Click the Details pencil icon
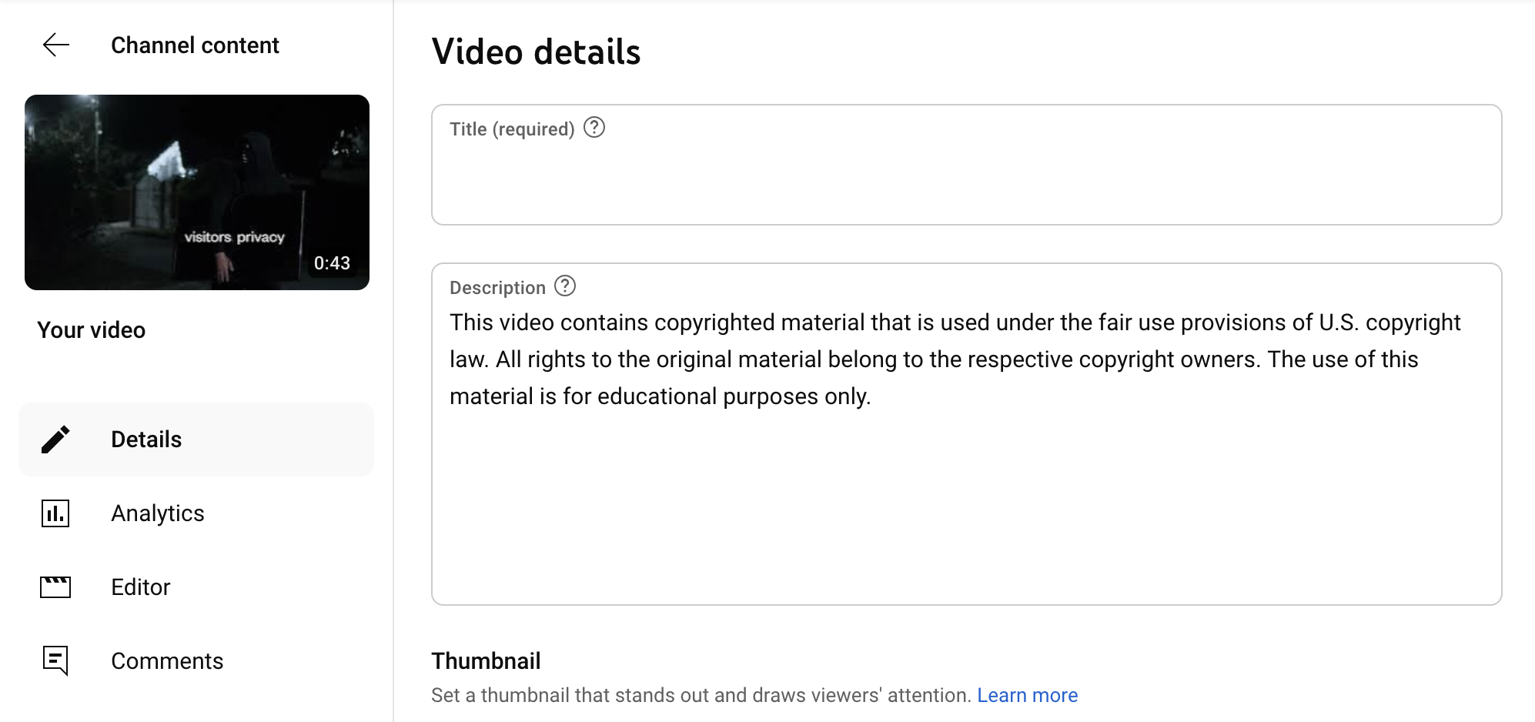Screen dimensions: 1535x722 (55, 440)
